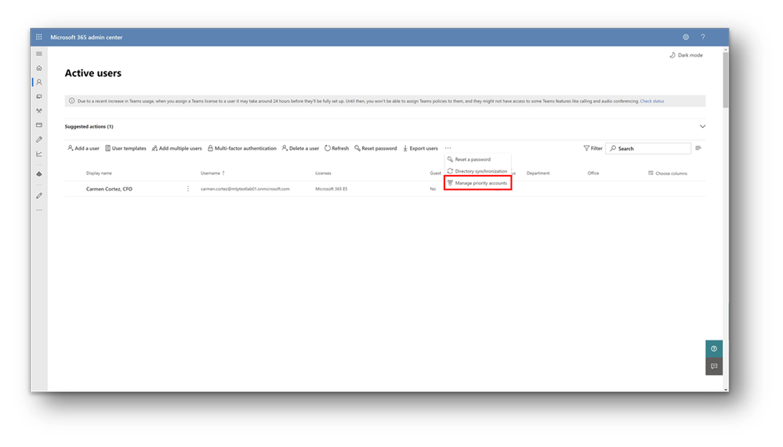This screenshot has height=447, width=783.
Task: Click Reset password in toolbar
Action: [x=375, y=148]
